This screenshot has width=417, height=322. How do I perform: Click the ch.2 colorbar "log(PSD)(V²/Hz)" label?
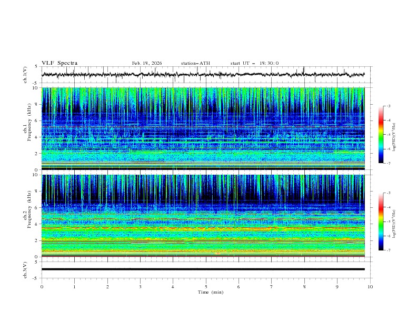pos(394,224)
